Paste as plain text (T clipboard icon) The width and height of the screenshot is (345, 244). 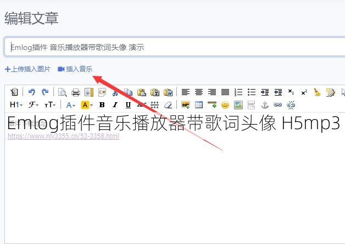(x=155, y=92)
